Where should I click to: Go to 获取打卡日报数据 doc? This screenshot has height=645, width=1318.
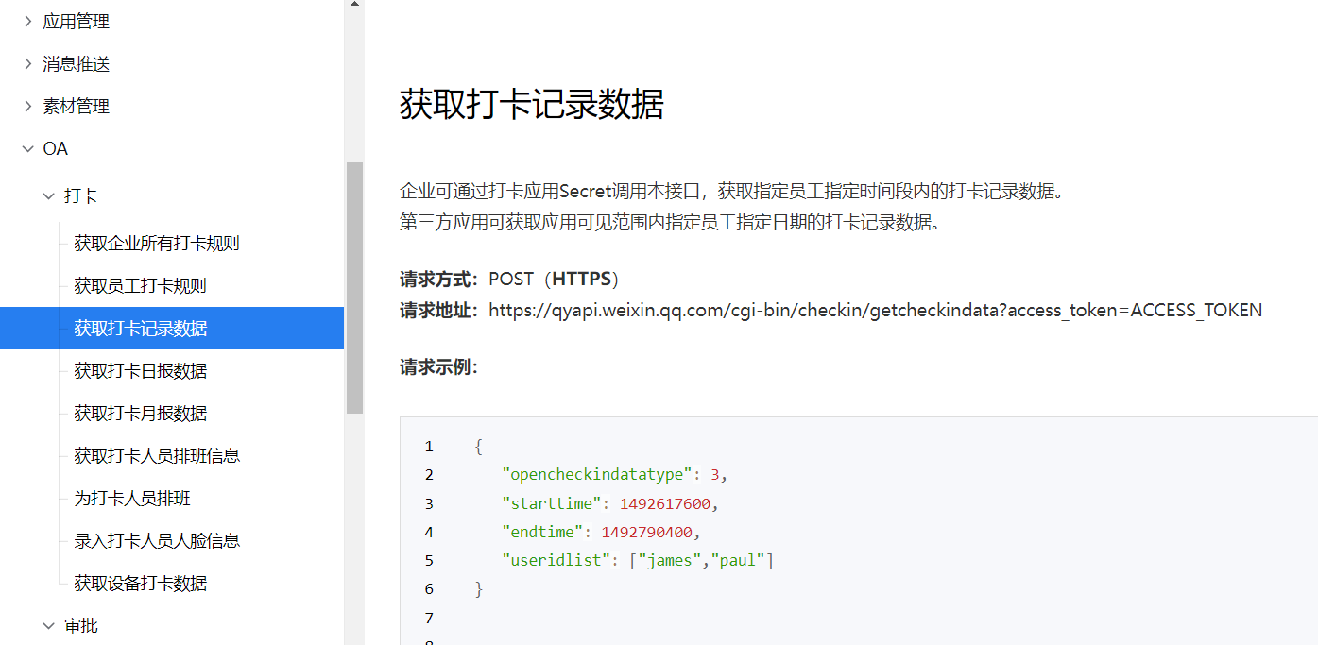140,370
